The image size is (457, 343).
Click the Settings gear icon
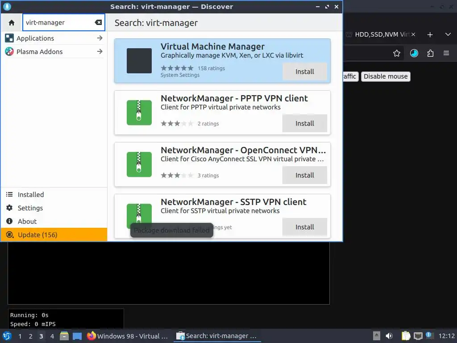[x=9, y=208]
